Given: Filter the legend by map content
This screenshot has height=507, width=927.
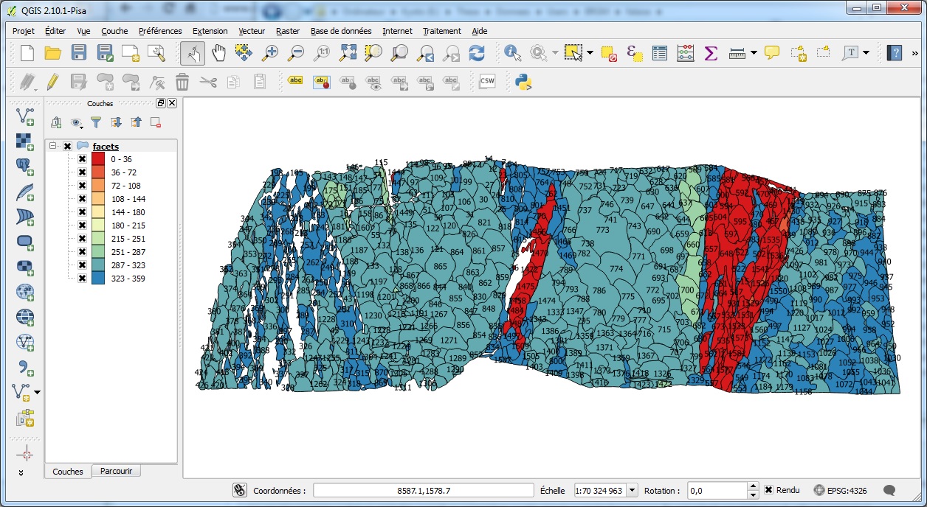Looking at the screenshot, I should point(96,122).
